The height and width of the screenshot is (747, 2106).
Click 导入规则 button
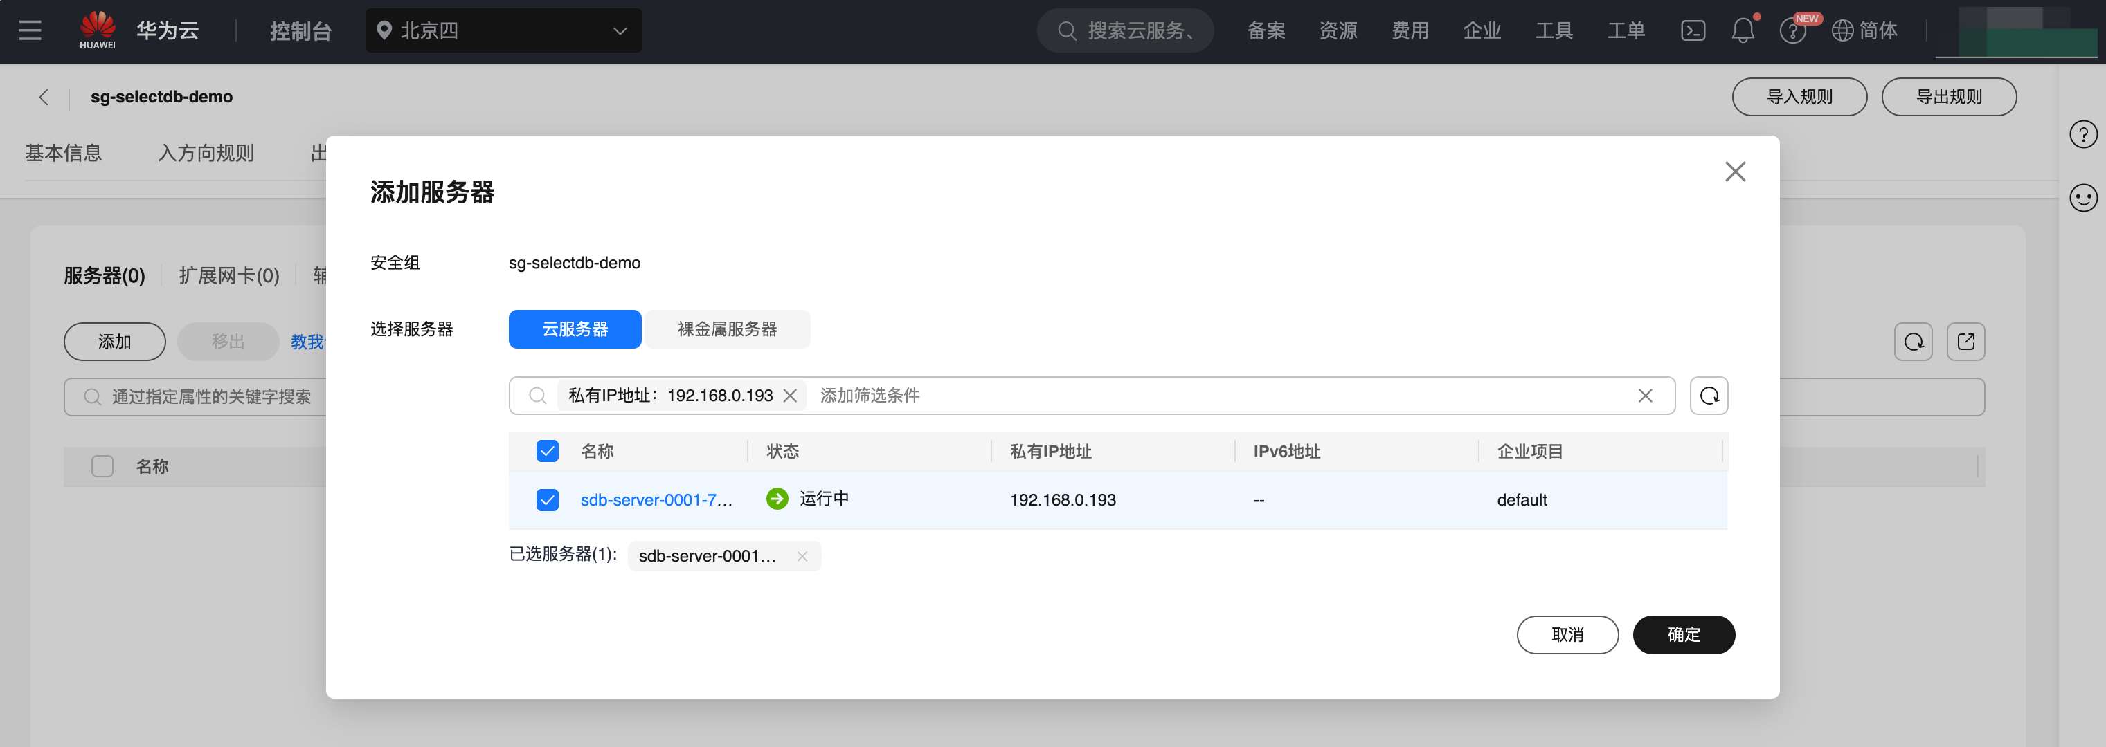1799,97
